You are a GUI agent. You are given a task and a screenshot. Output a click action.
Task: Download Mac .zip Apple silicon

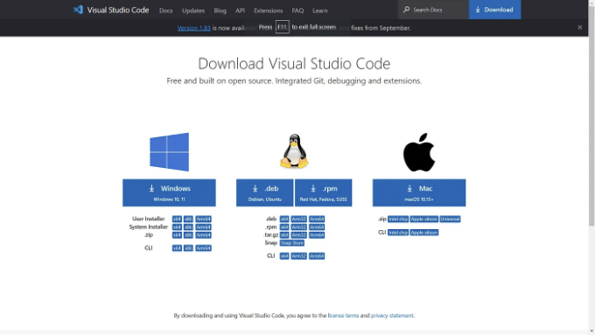coord(423,219)
